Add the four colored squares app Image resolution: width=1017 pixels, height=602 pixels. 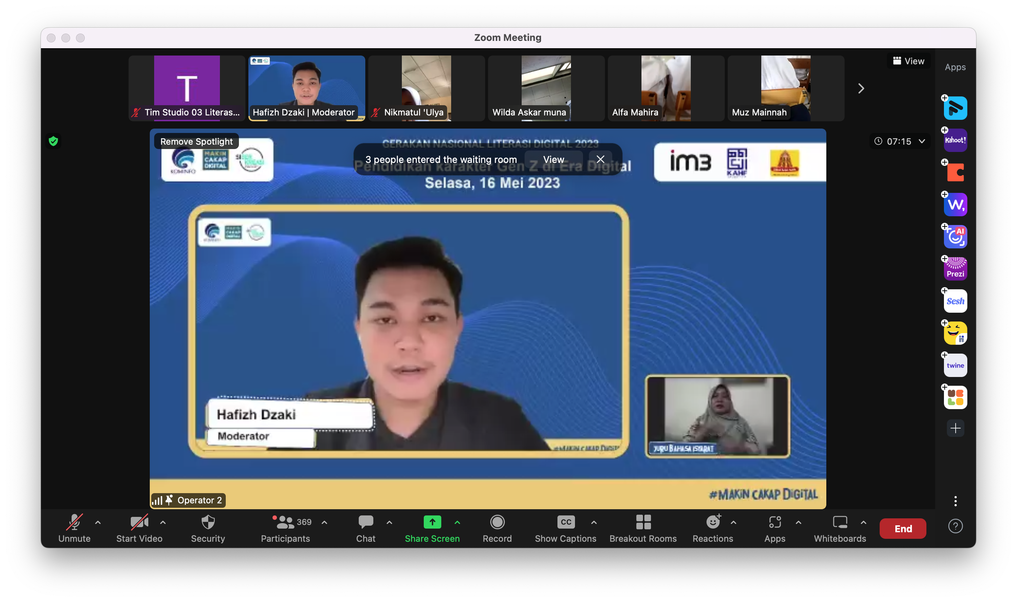(955, 397)
